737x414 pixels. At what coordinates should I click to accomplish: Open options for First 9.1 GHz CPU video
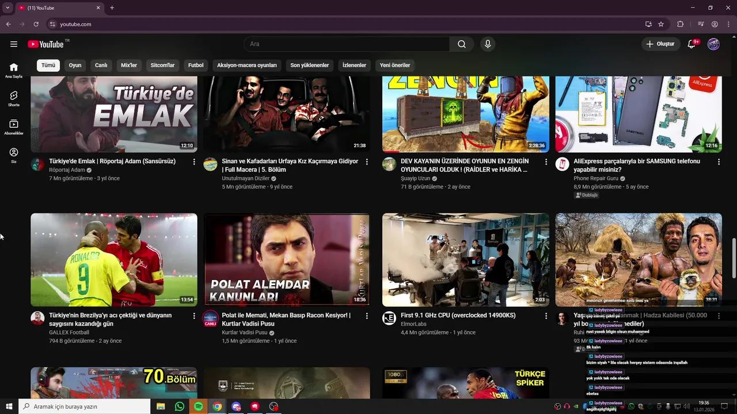pos(546,316)
